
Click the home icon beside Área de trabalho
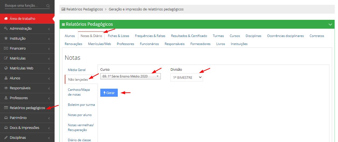(6, 19)
